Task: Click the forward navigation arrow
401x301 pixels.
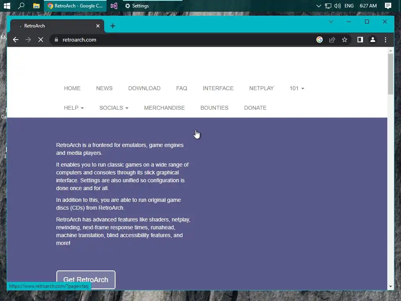Action: tap(28, 40)
